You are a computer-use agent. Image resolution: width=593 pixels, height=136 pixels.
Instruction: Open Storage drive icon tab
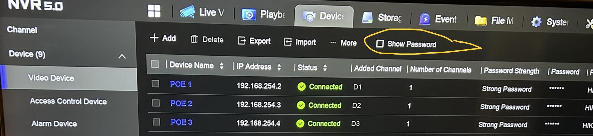(367, 17)
